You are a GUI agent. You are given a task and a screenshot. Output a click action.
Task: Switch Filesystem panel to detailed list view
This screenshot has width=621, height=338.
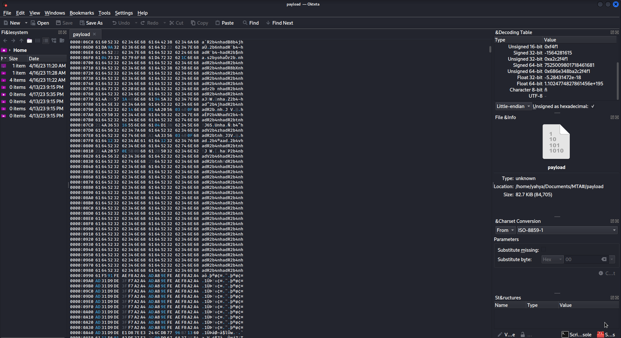click(46, 41)
